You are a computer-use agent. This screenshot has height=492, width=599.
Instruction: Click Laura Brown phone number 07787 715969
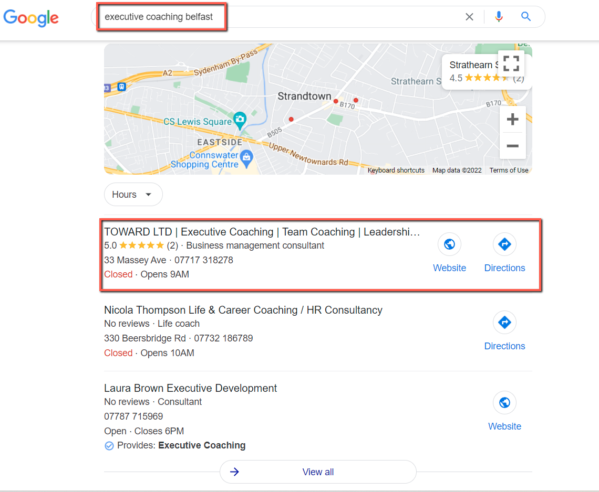(133, 416)
